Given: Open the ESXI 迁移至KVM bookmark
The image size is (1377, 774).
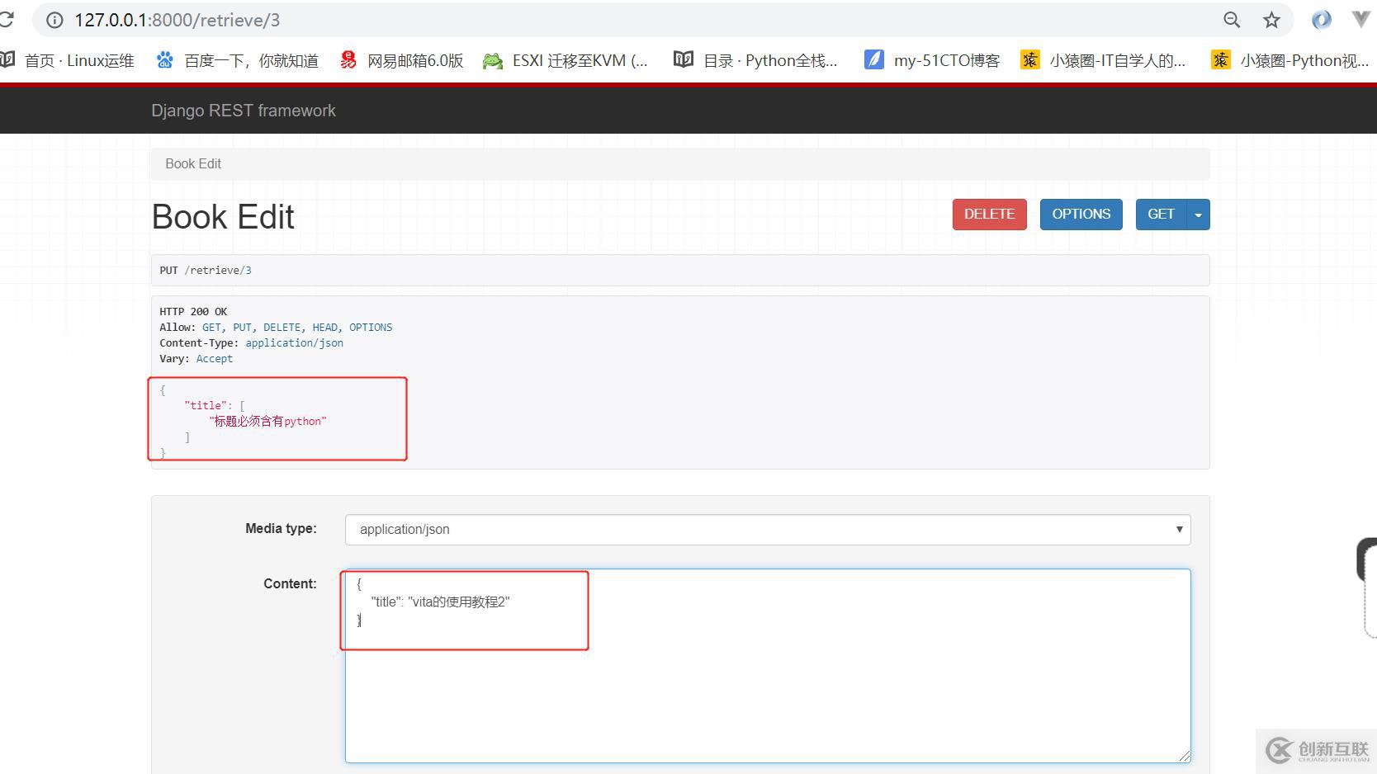Looking at the screenshot, I should [x=566, y=60].
